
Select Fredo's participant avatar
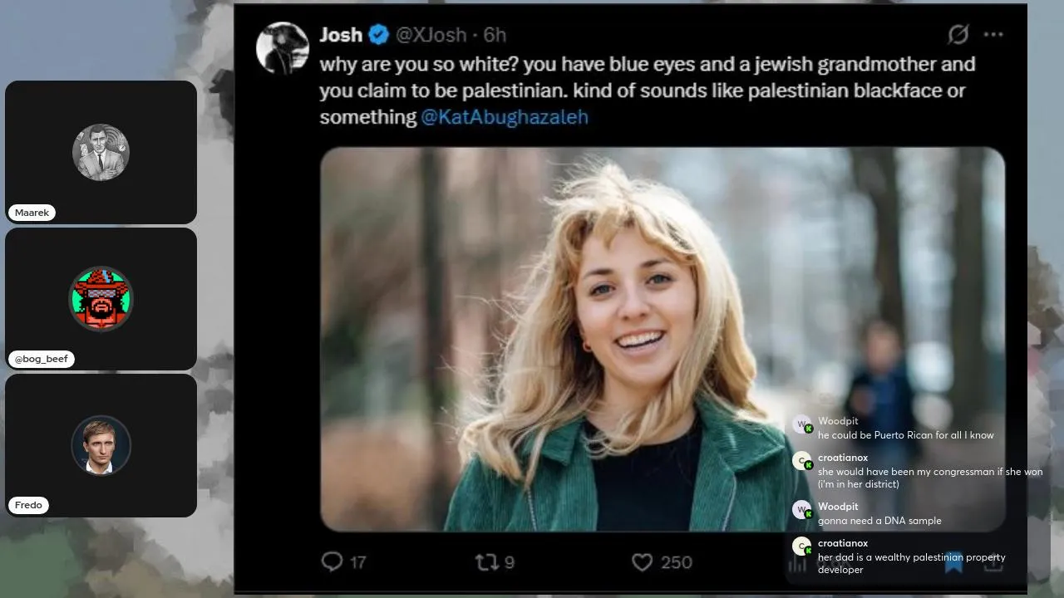(101, 445)
